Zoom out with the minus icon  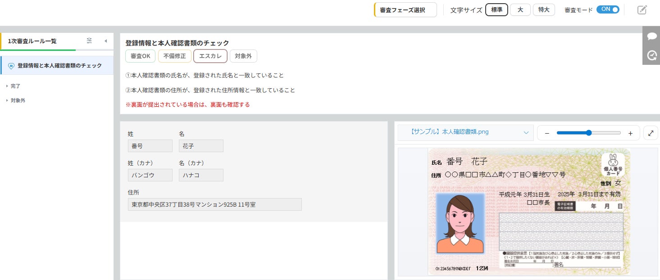tap(547, 133)
